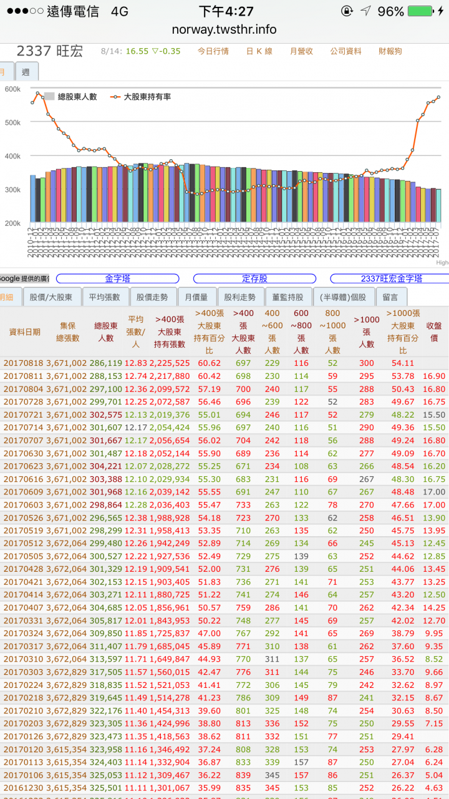Click shareholder count 302,575
The image size is (449, 799).
106,414
